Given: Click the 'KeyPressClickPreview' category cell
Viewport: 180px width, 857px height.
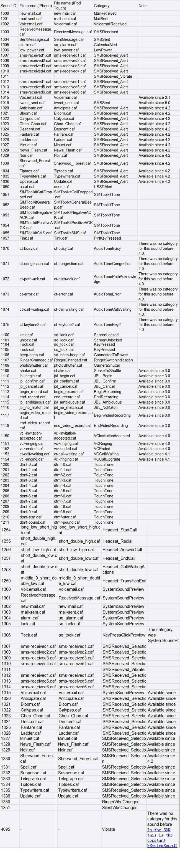Looking at the screenshot, I should [x=124, y=635].
